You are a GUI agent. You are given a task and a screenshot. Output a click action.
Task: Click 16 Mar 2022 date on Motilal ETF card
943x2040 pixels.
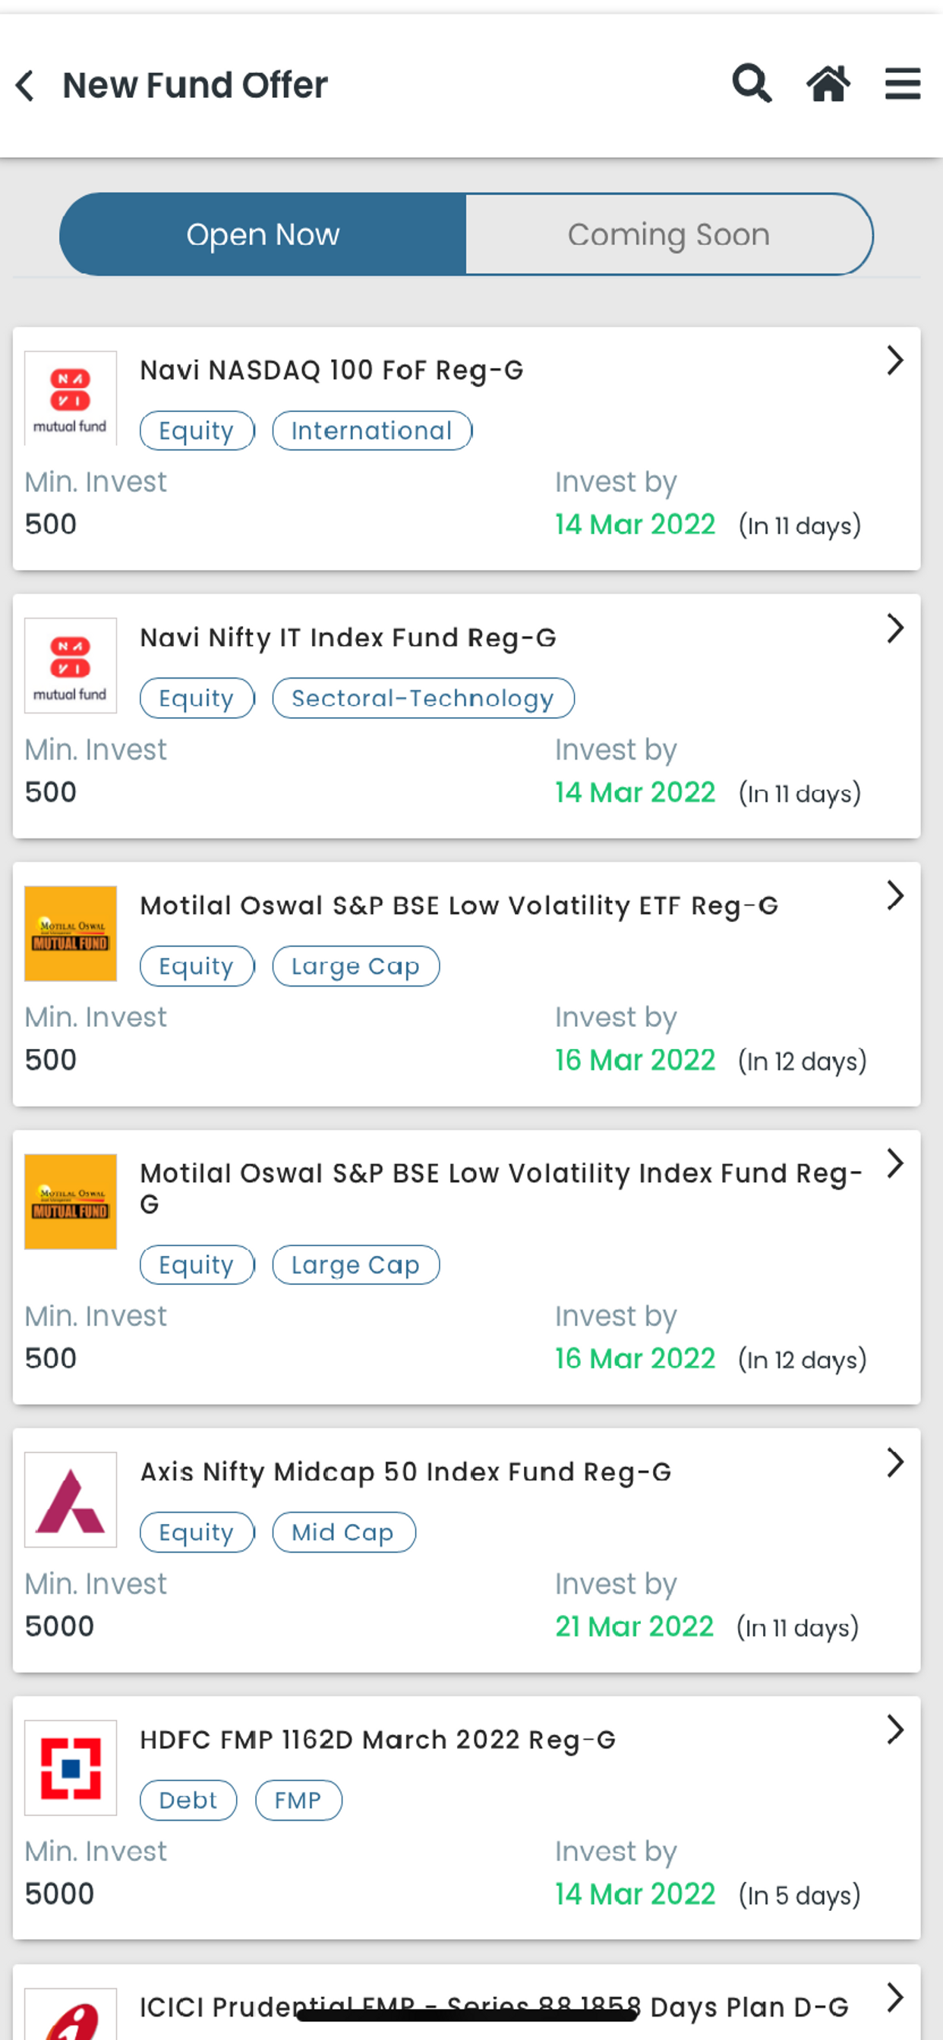point(635,1059)
